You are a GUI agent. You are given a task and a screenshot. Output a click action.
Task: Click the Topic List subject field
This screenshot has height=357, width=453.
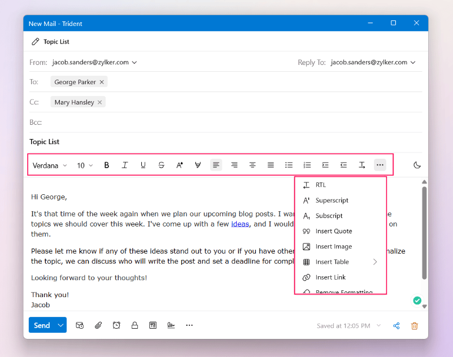point(225,142)
